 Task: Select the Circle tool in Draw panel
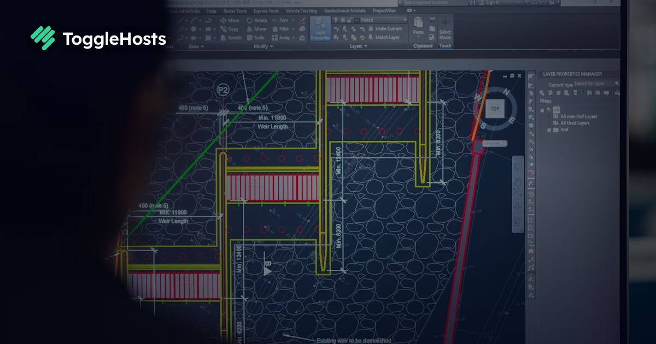pyautogui.click(x=194, y=29)
